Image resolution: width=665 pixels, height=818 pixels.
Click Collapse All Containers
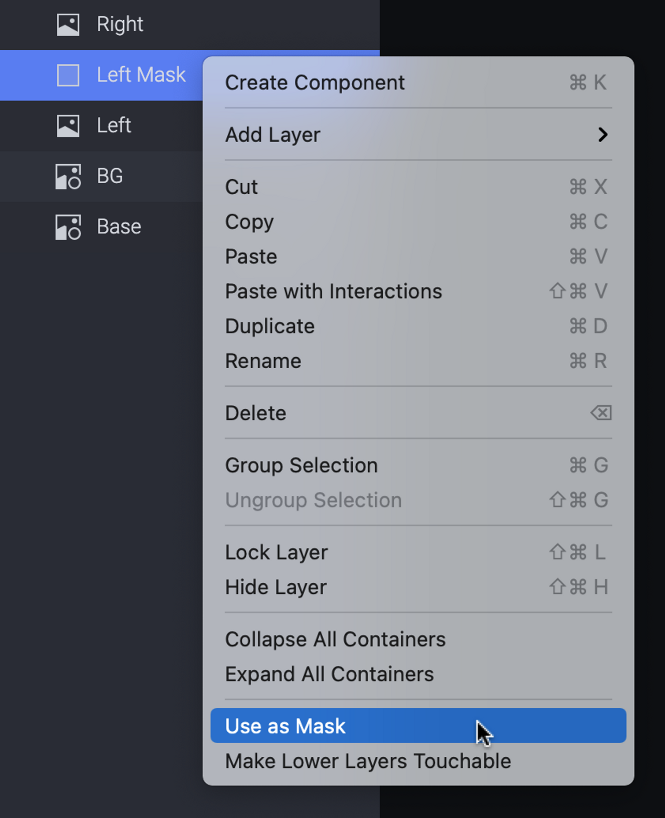click(335, 639)
